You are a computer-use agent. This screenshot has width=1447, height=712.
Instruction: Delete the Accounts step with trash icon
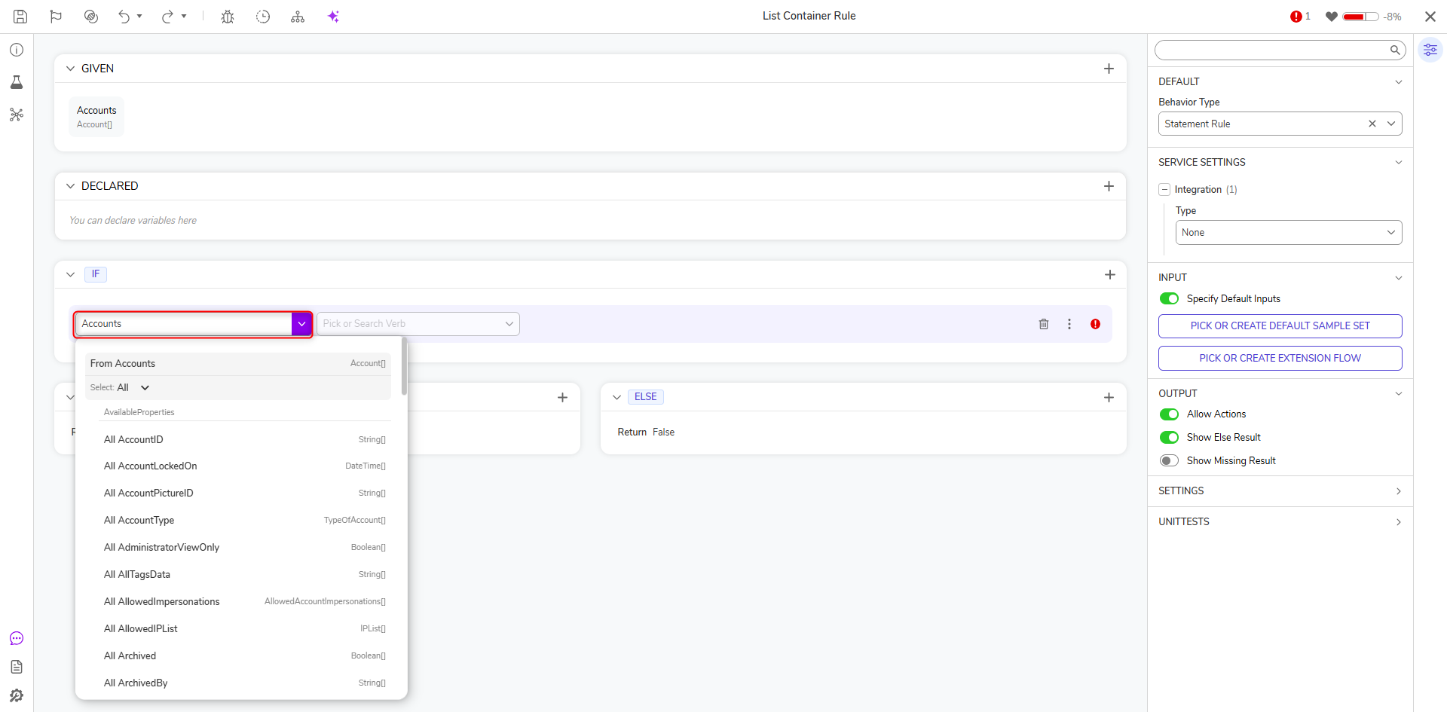[1044, 324]
